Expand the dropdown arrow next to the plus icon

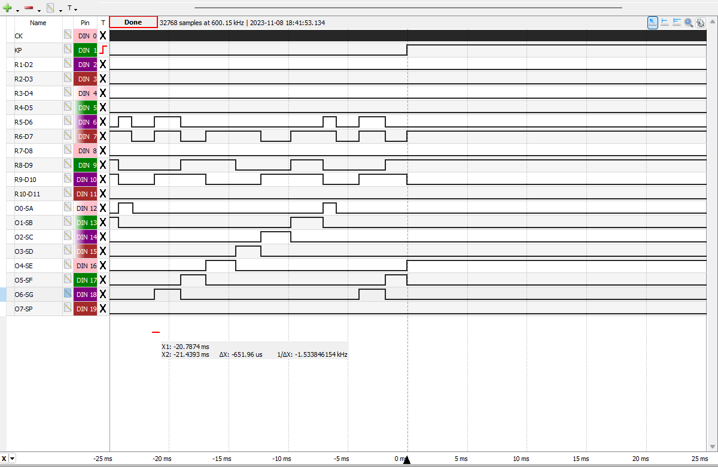(17, 10)
